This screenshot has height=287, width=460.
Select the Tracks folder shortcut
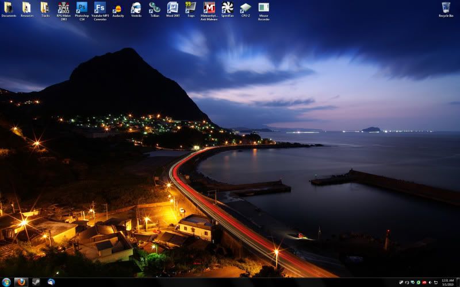[x=45, y=8]
